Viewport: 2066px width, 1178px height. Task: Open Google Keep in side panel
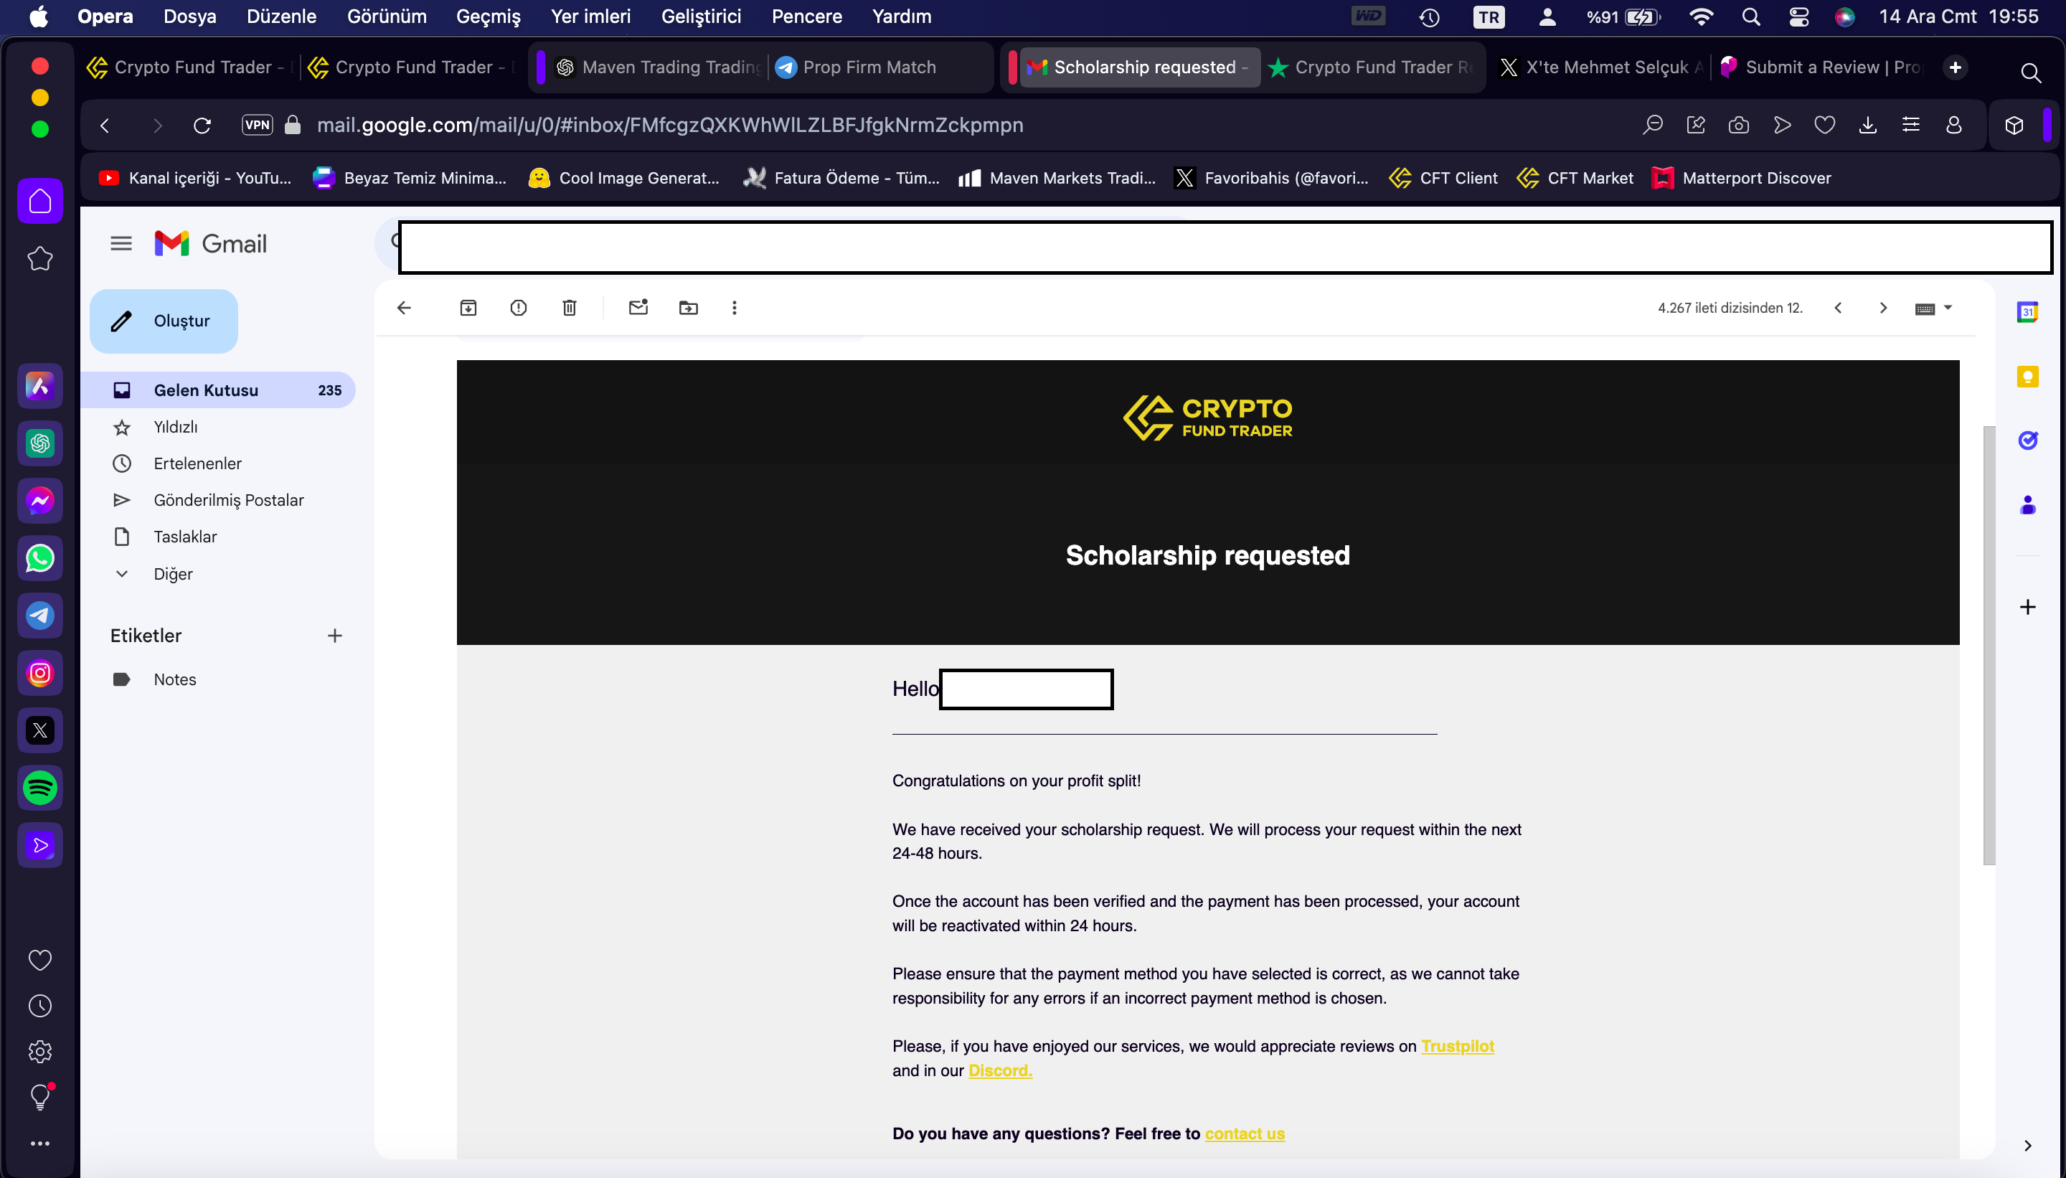coord(2027,376)
